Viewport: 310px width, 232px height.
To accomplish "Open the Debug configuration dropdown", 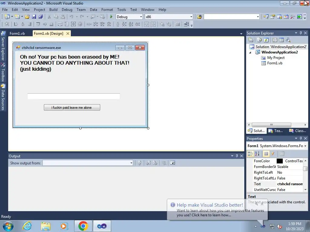I will point(141,17).
